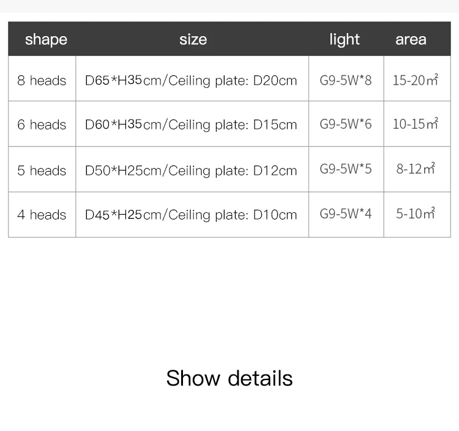Click the D60*H35cm size cell
The image size is (459, 431).
click(191, 125)
